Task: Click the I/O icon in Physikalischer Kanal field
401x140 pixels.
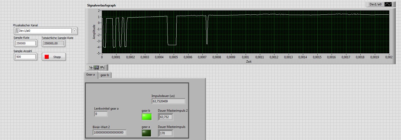Action: click(x=17, y=31)
